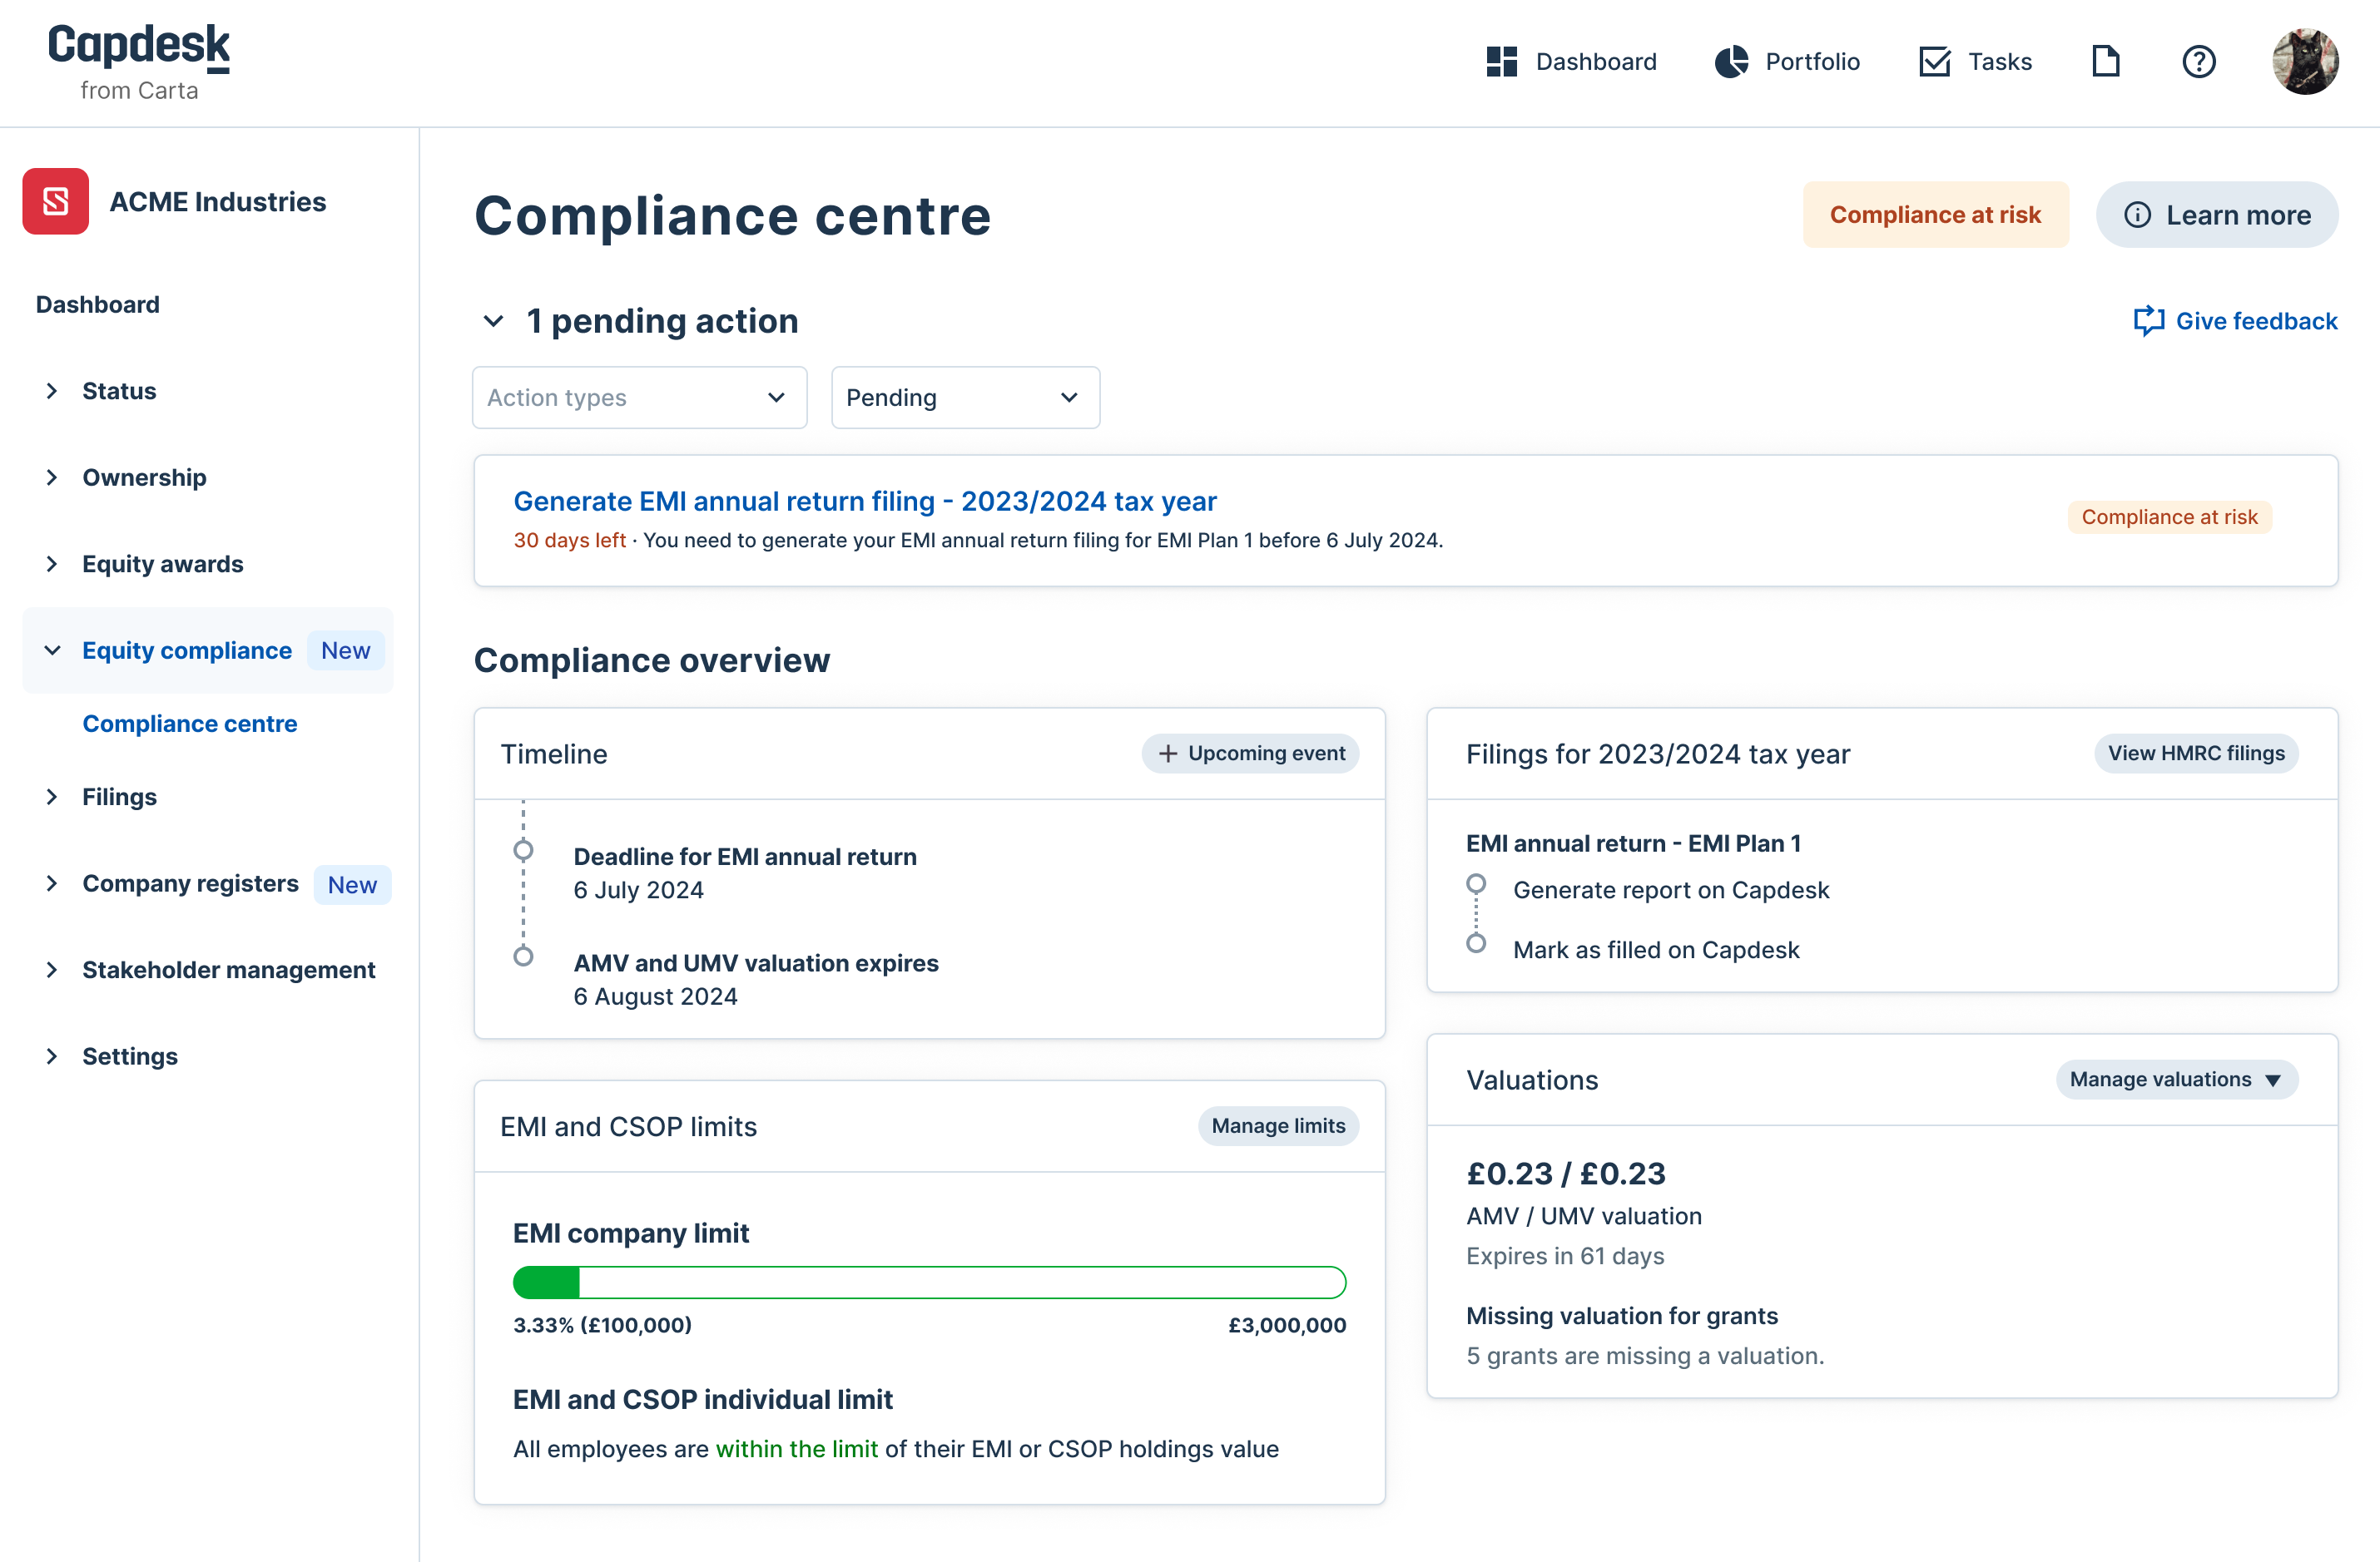Open the Action types dropdown
This screenshot has width=2380, height=1562.
[x=638, y=397]
